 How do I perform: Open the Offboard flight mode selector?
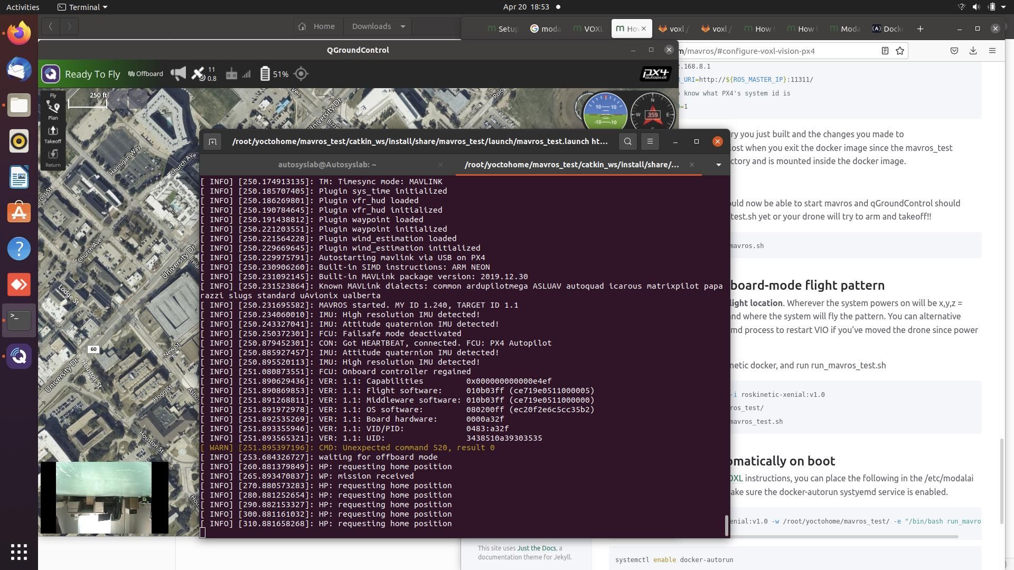click(x=145, y=74)
